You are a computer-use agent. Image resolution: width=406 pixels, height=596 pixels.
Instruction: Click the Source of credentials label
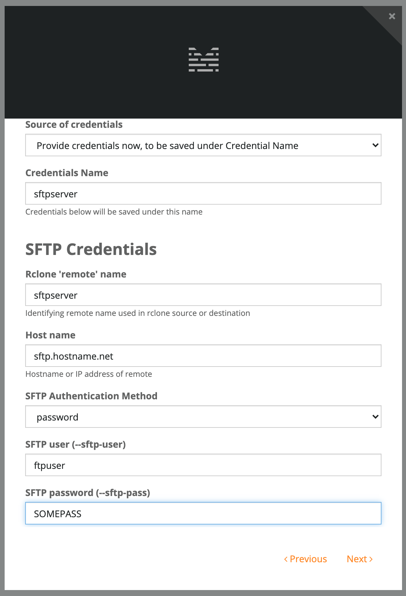74,124
